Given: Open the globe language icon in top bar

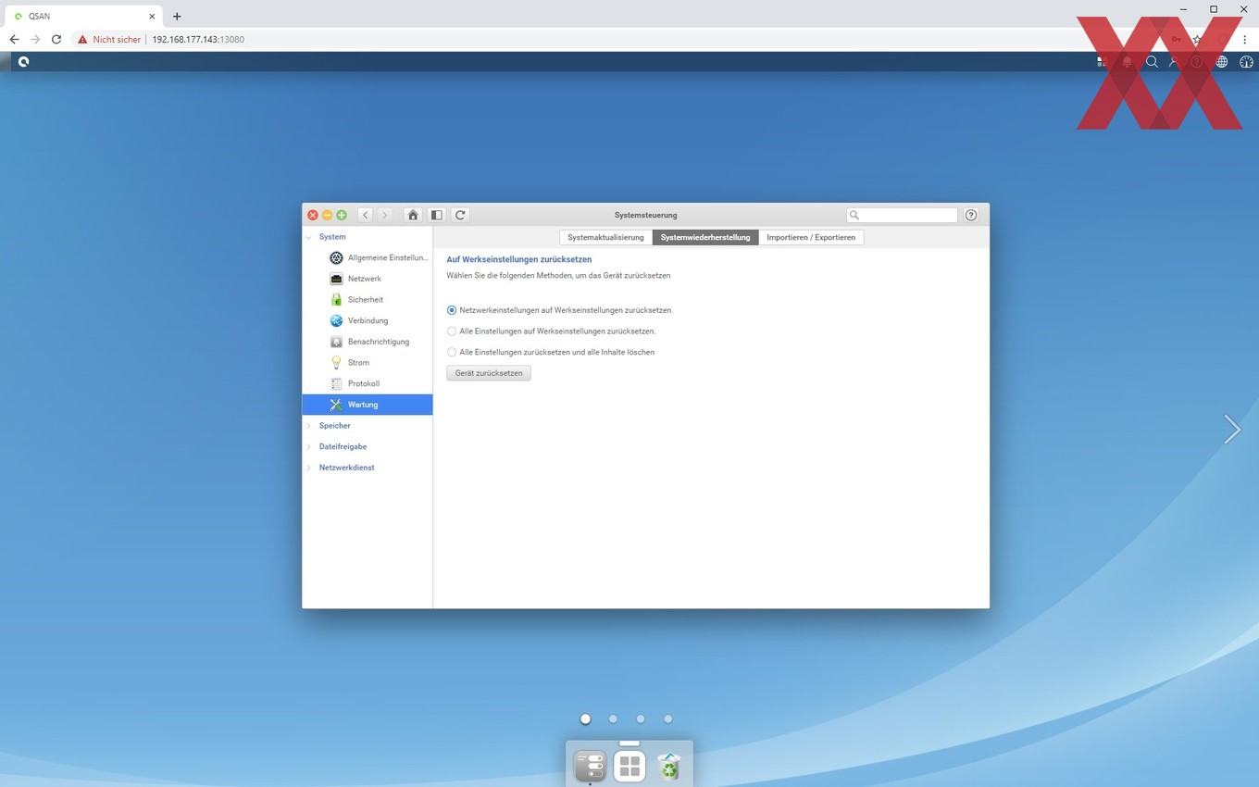Looking at the screenshot, I should point(1222,62).
